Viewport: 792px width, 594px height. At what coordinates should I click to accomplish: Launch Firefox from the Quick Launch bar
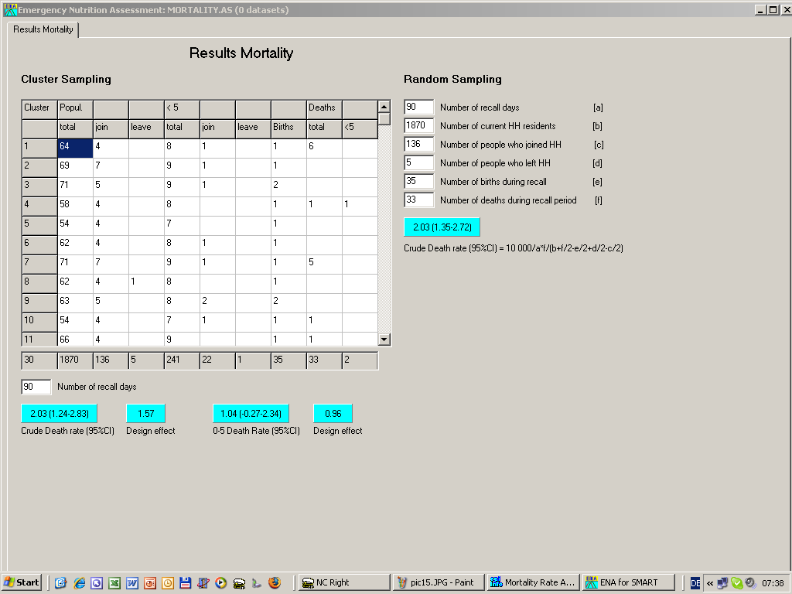[275, 582]
